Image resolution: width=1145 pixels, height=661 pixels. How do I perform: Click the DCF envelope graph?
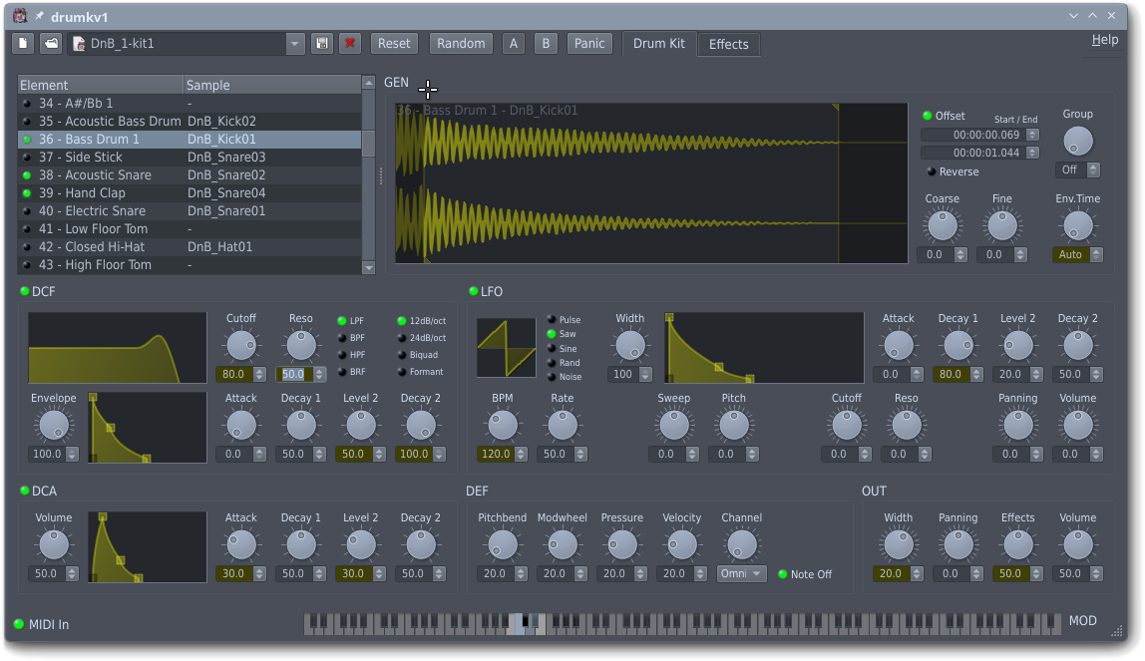pyautogui.click(x=148, y=428)
